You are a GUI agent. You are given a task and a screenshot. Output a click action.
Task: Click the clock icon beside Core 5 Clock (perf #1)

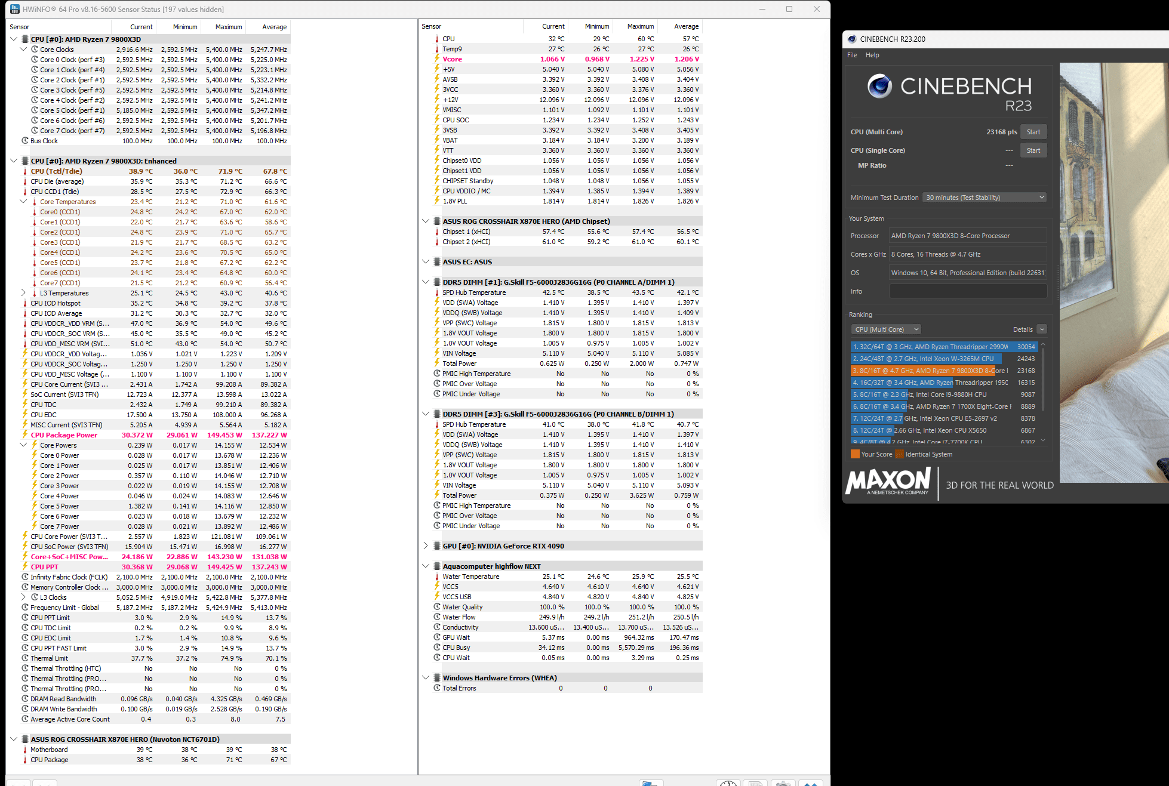click(x=35, y=110)
